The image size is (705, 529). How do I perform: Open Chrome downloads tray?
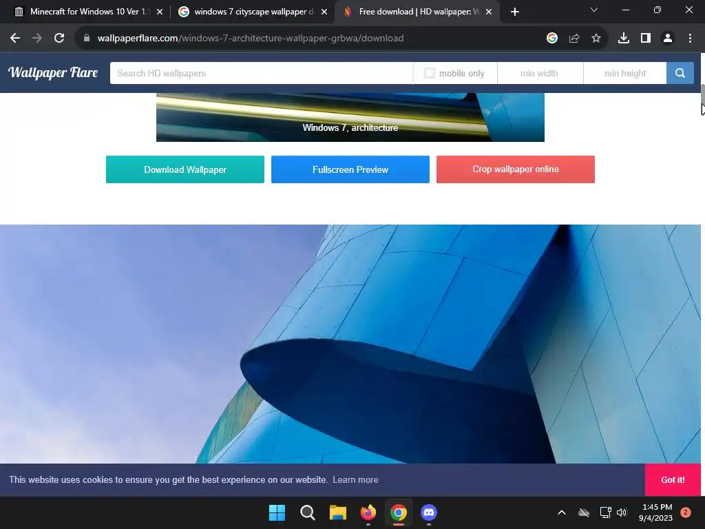tap(624, 39)
